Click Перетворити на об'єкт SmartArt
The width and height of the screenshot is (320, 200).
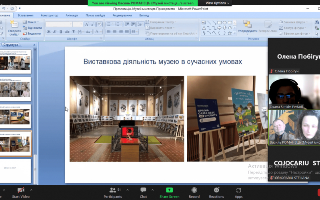tap(171, 34)
